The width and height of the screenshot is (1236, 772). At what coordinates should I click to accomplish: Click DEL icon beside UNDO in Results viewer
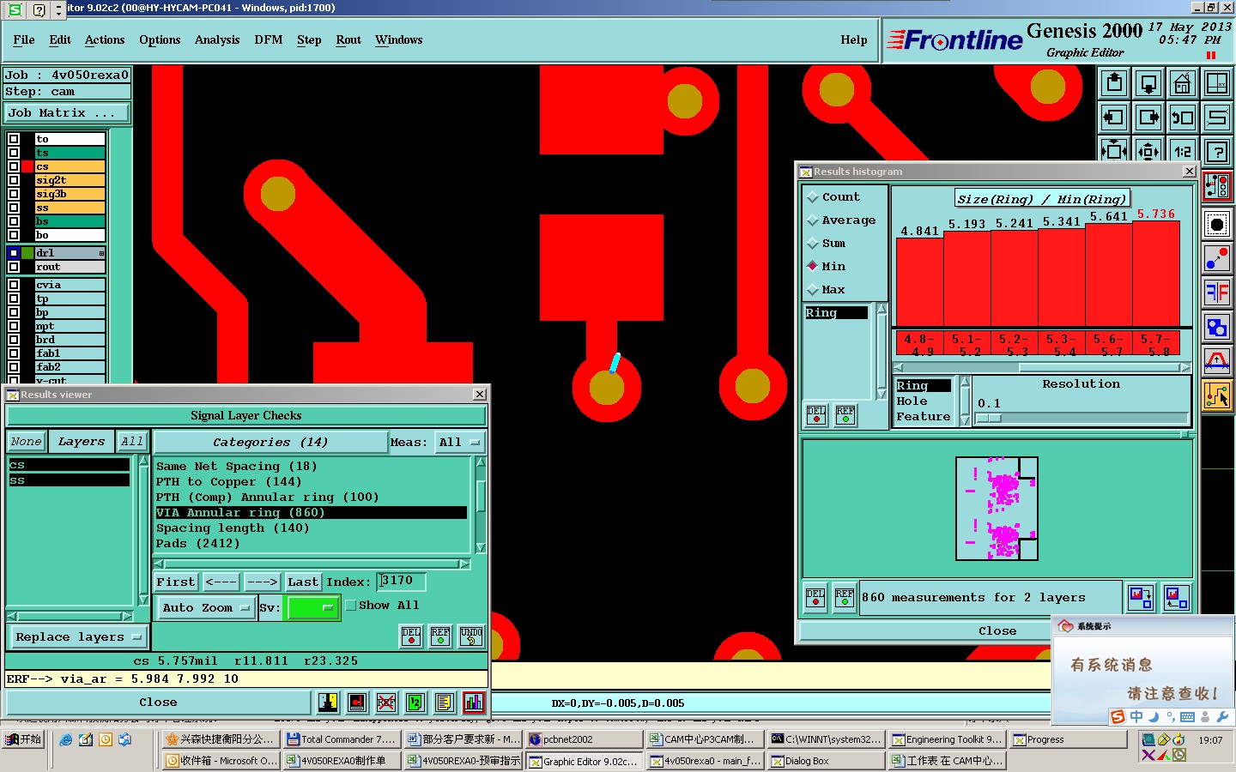pos(411,636)
